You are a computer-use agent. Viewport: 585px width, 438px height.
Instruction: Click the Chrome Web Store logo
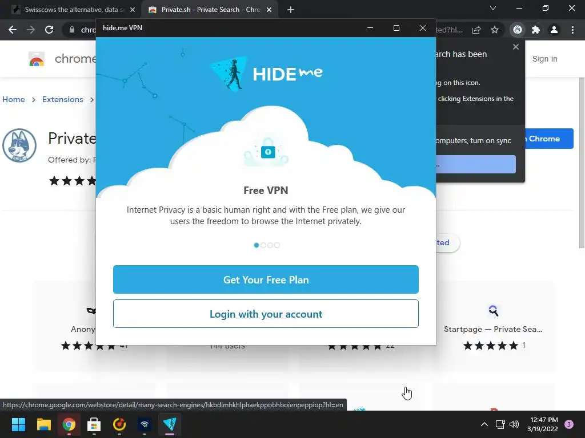coord(37,59)
